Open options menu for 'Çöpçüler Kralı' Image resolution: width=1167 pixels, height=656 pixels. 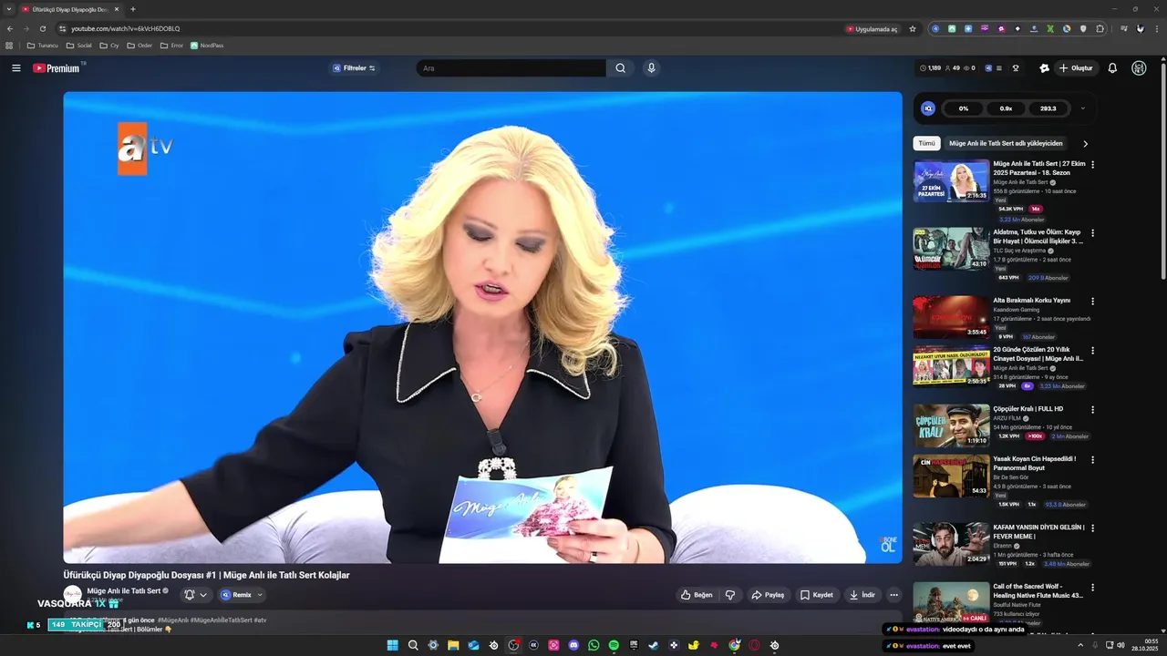[1092, 409]
